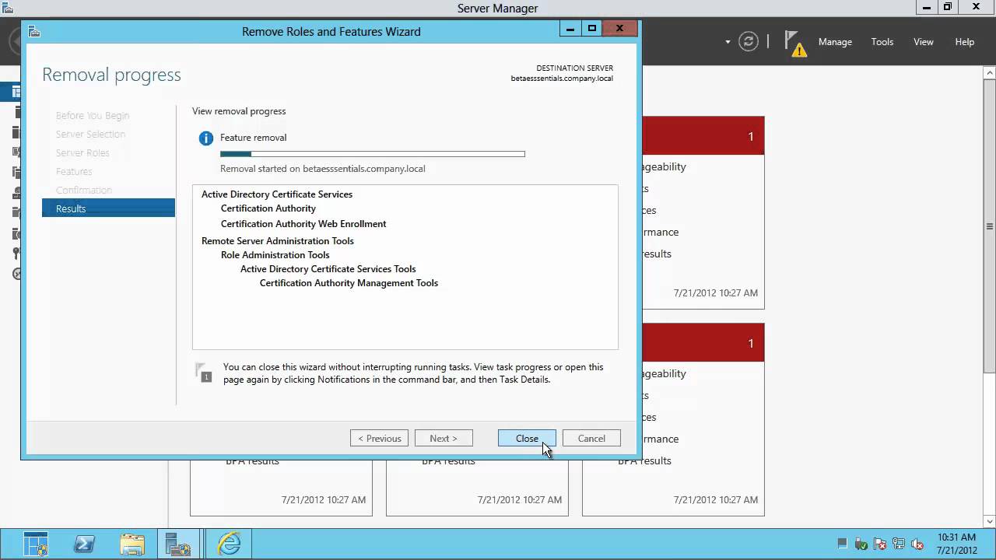996x560 pixels.
Task: Select the Before You Begin wizard step
Action: [x=93, y=116]
